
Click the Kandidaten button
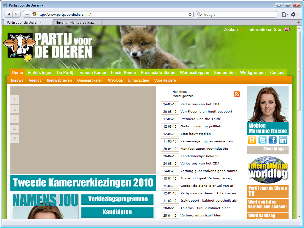[117, 212]
